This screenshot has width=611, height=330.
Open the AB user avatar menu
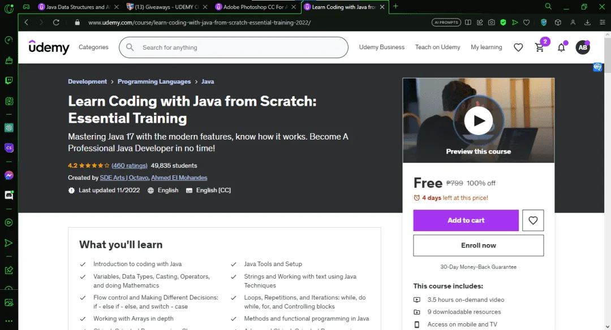tap(583, 47)
